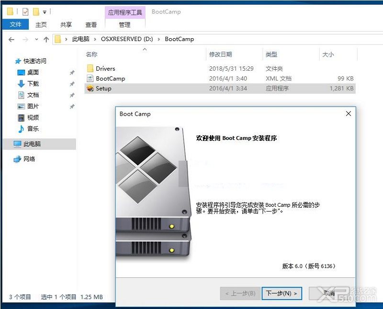This screenshot has height=309, width=383.
Task: Click the Setup file name
Action: pyautogui.click(x=103, y=88)
